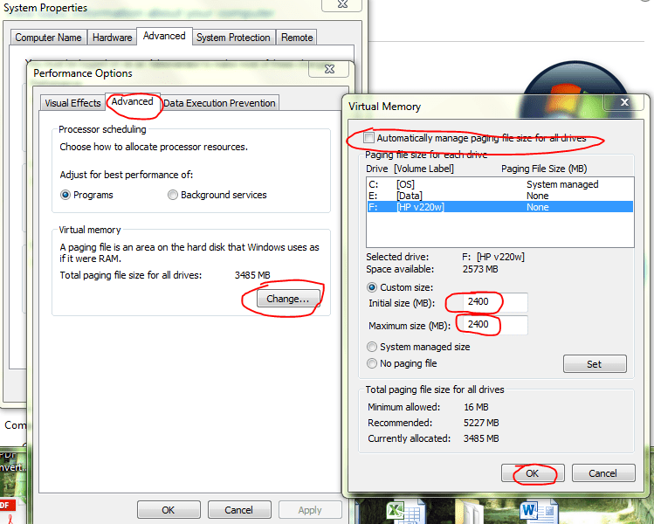Focus the Initial size (MB) field
Viewport: 654px width, 524px height.
click(x=495, y=302)
